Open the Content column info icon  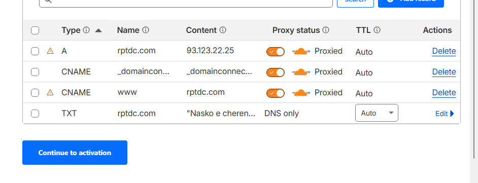tap(223, 30)
